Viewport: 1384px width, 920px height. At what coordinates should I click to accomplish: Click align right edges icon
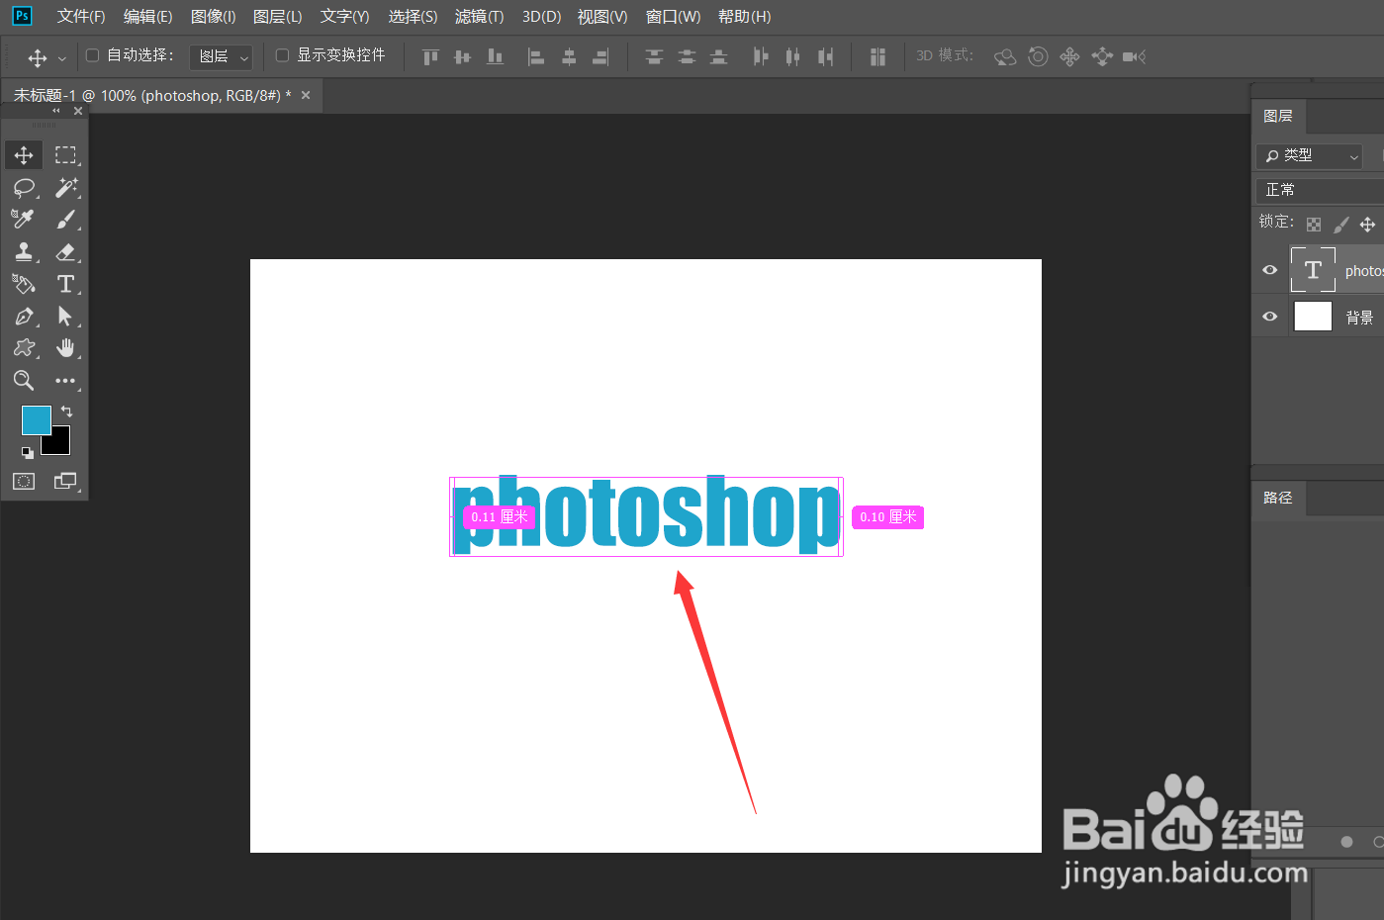pos(600,56)
